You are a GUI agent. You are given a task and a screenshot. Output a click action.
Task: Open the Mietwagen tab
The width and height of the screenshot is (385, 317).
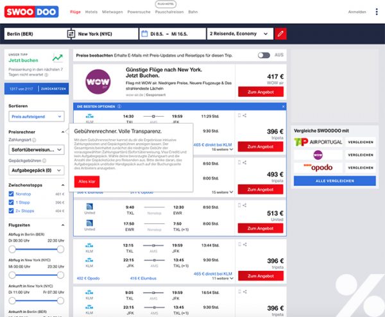coord(112,12)
